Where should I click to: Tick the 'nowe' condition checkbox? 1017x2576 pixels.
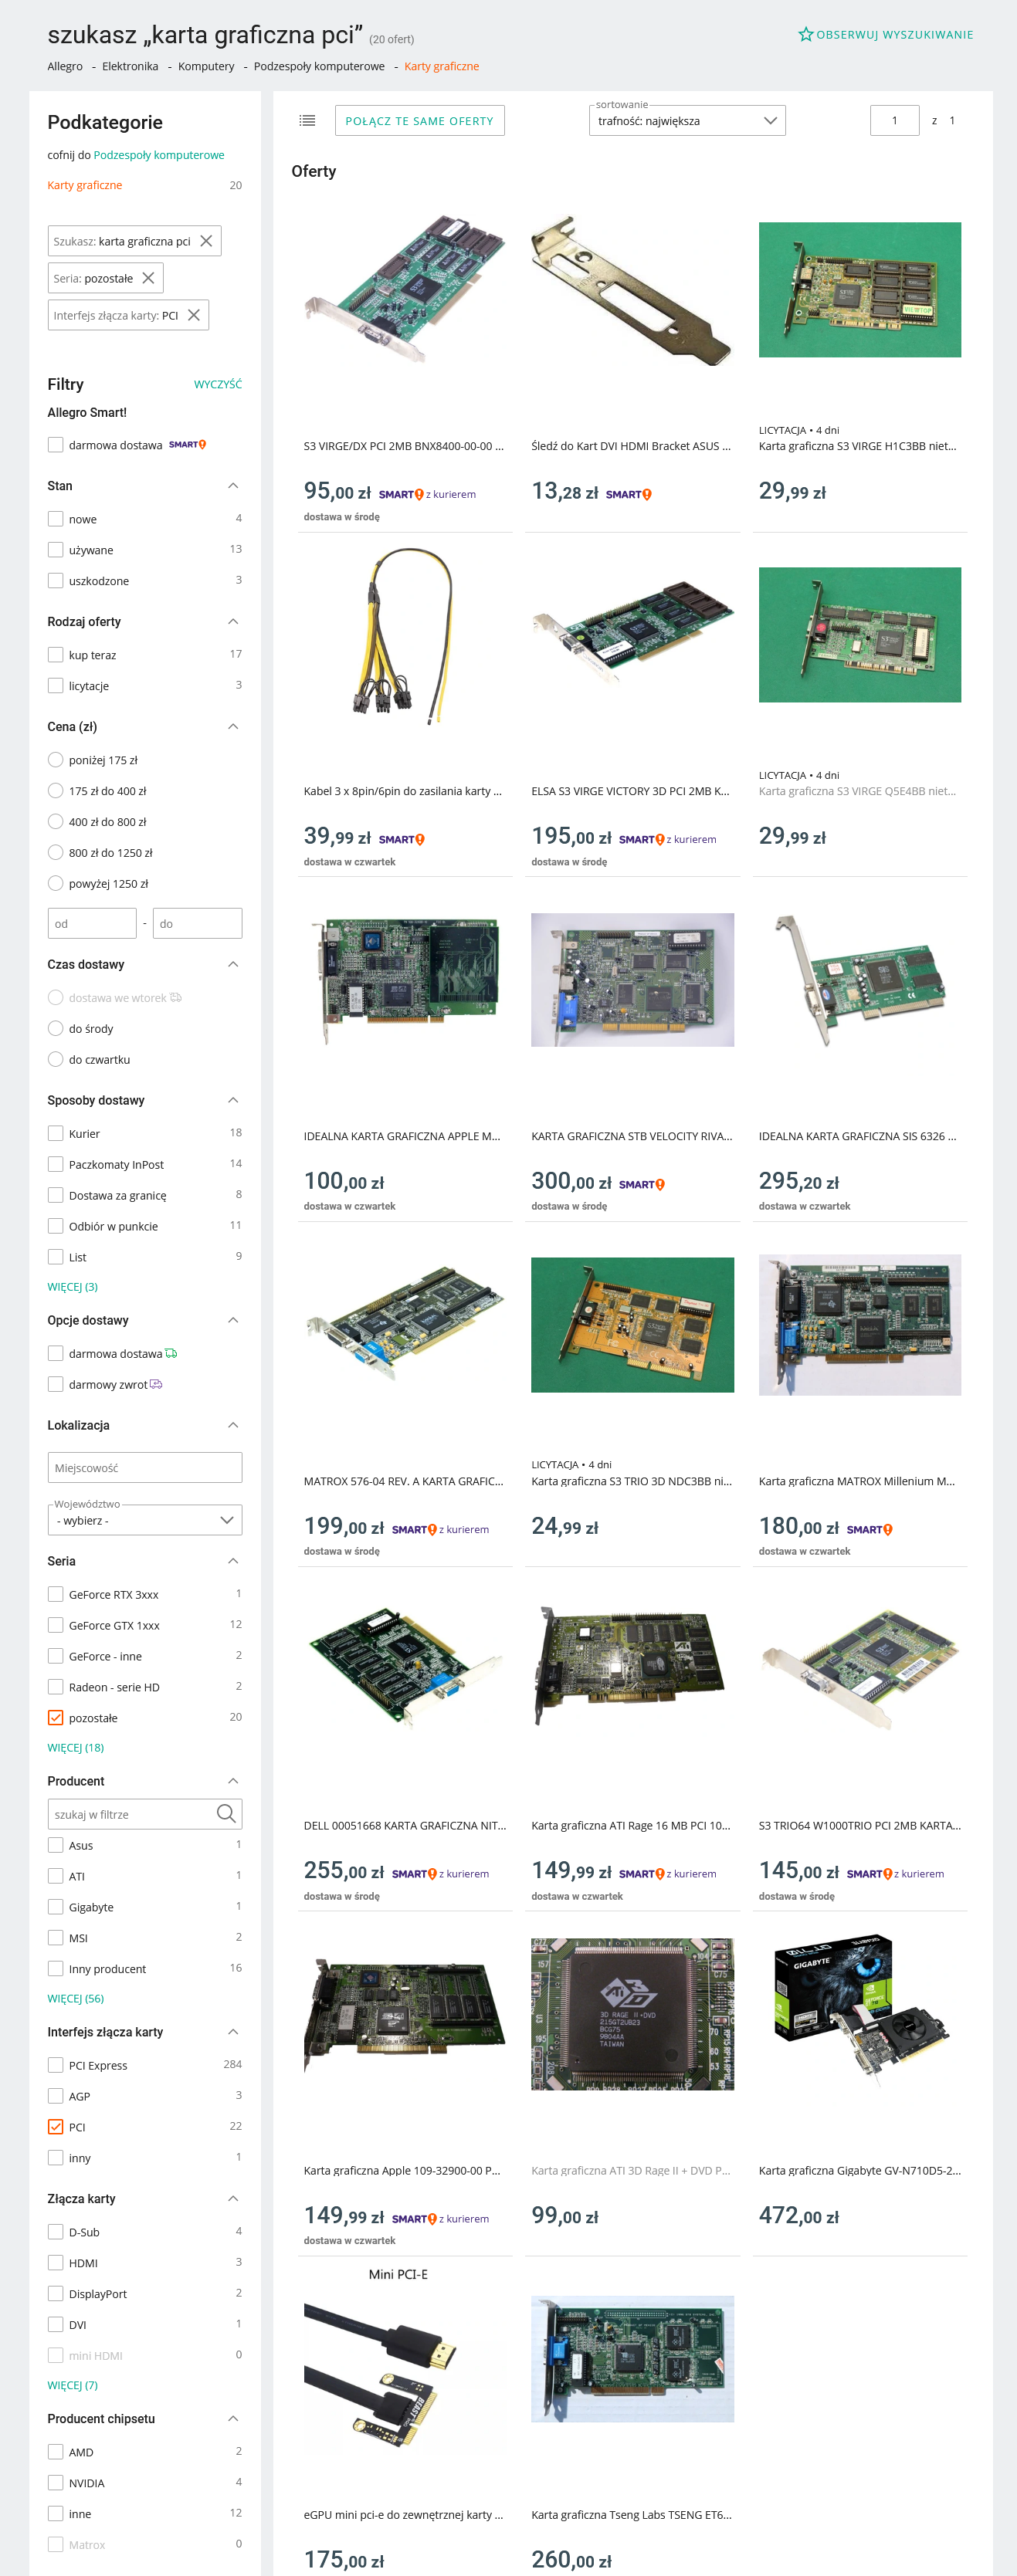click(56, 519)
